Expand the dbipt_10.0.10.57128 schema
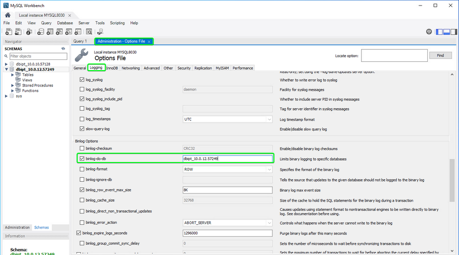This screenshot has height=255, width=459. (x=6, y=64)
